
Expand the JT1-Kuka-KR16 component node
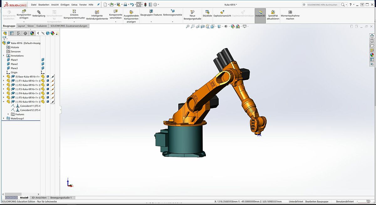pyautogui.click(x=4, y=81)
